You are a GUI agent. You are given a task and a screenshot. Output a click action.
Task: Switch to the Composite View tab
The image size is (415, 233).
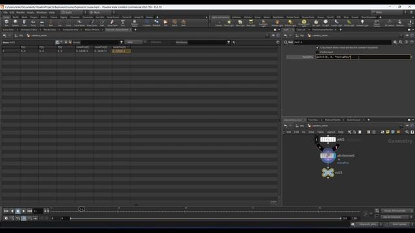tap(71, 30)
